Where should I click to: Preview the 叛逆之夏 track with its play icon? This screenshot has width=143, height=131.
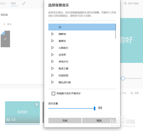click(52, 68)
